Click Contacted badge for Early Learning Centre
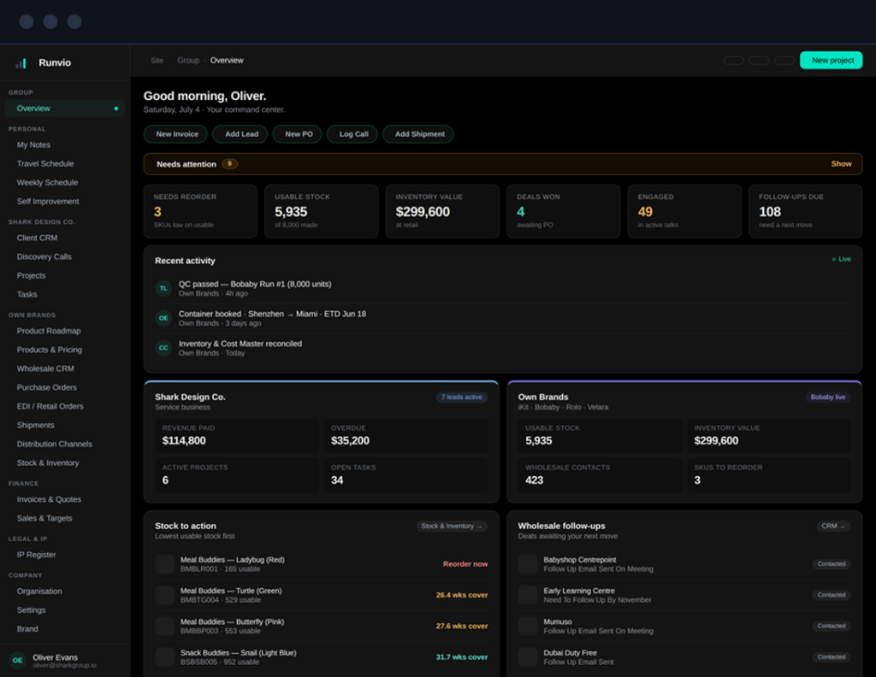Viewport: 876px width, 677px height. point(832,595)
